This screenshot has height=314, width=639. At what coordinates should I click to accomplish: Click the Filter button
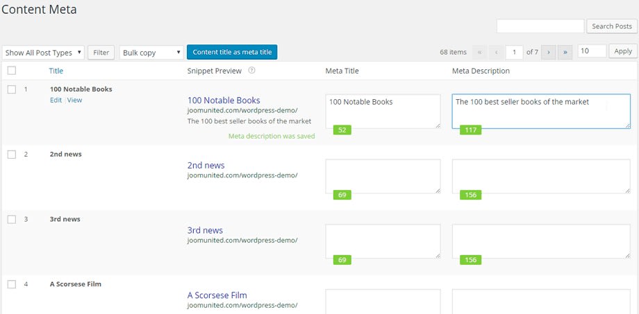pyautogui.click(x=101, y=53)
